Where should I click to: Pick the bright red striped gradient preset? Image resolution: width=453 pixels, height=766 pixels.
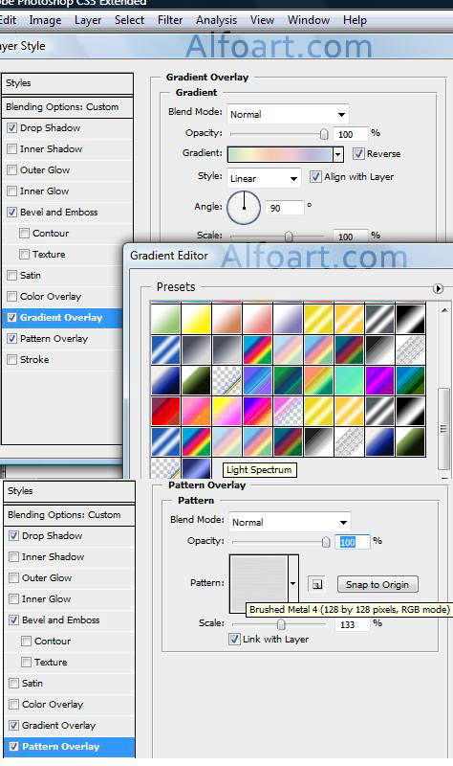pos(165,411)
